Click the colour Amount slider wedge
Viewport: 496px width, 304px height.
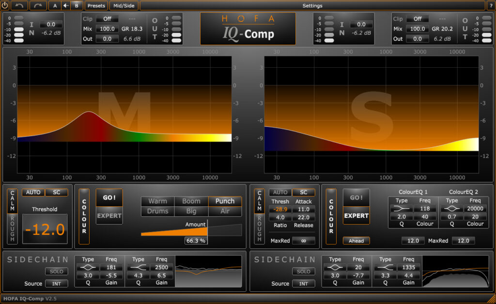coord(191,230)
